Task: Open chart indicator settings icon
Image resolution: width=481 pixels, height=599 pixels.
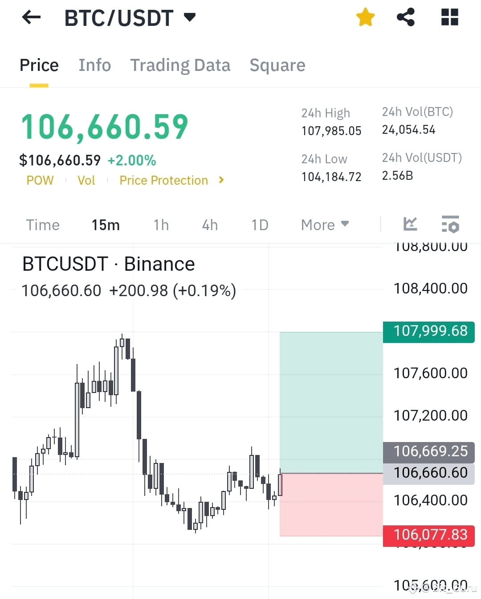Action: [451, 224]
